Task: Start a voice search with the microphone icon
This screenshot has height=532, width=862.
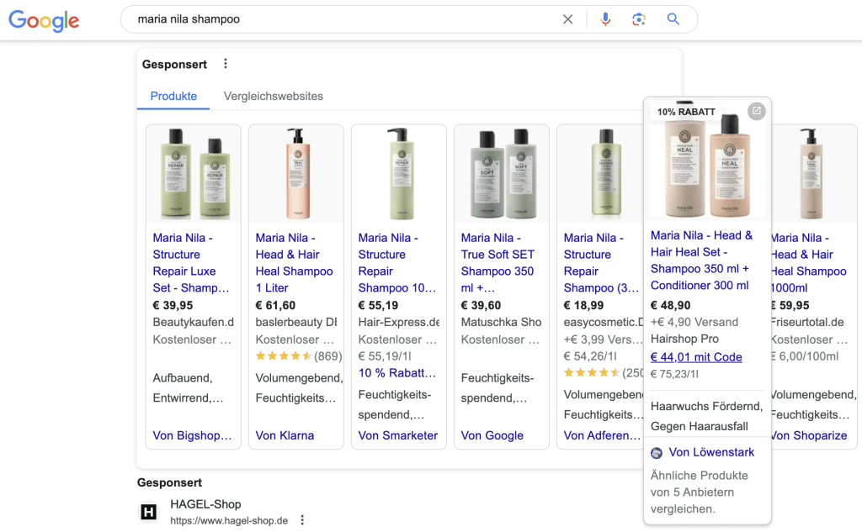Action: click(x=605, y=18)
